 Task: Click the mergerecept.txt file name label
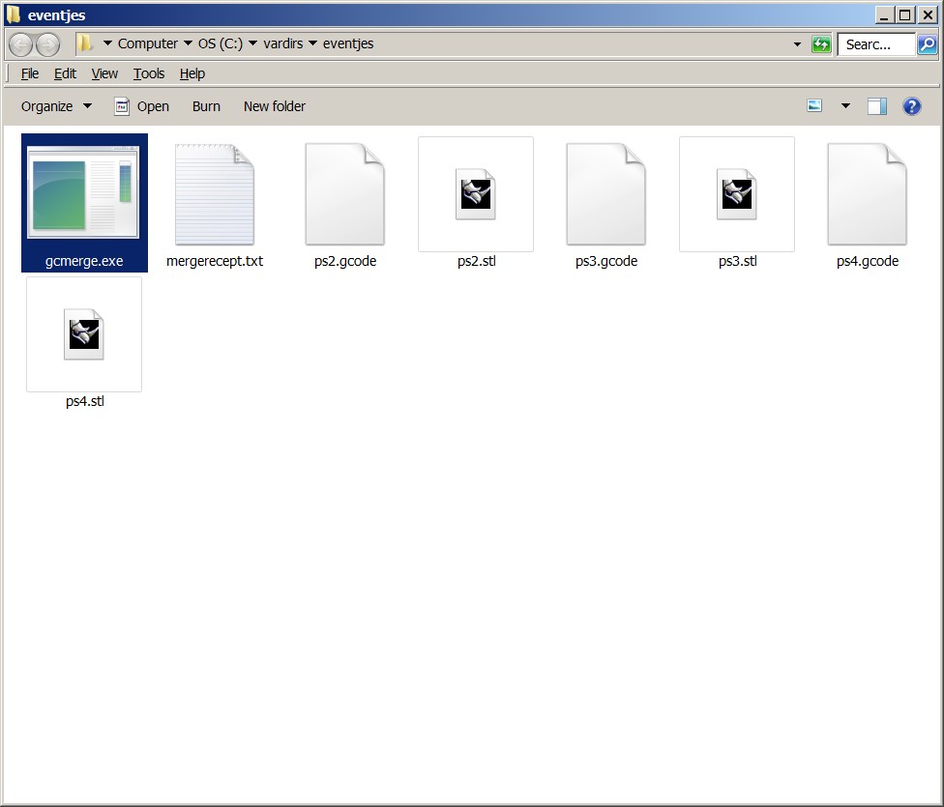coord(215,261)
